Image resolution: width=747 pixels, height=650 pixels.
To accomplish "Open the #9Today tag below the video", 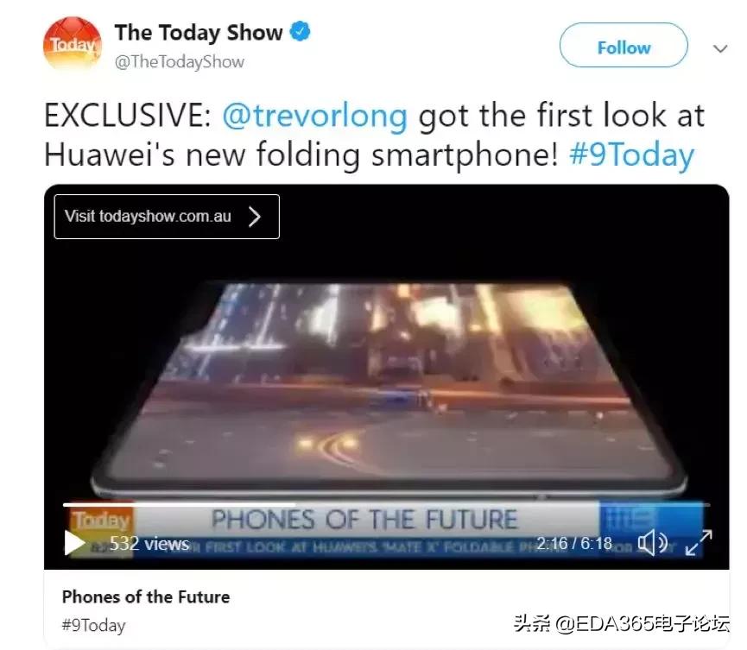I will (x=93, y=625).
